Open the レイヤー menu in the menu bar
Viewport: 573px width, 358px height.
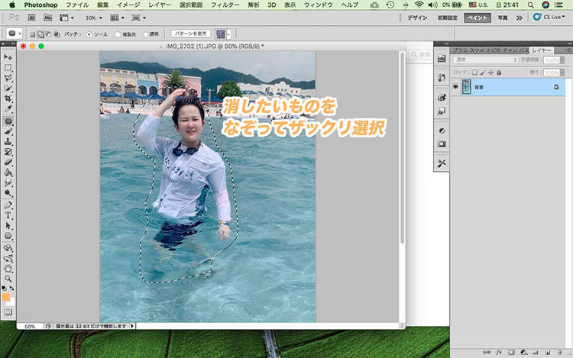pyautogui.click(x=160, y=5)
